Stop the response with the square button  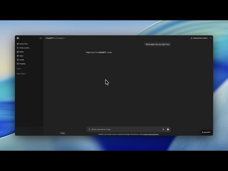pos(168,129)
